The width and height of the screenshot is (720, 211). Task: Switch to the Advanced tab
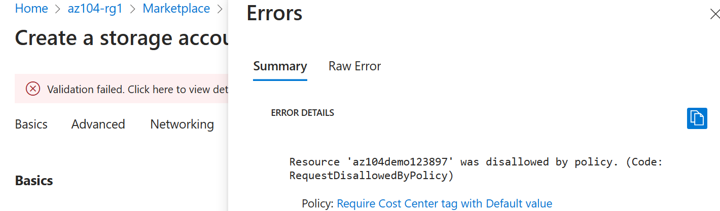pos(98,124)
